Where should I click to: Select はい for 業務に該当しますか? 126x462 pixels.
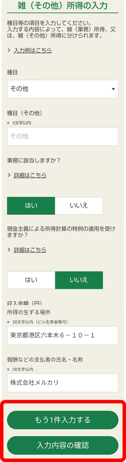click(x=31, y=206)
